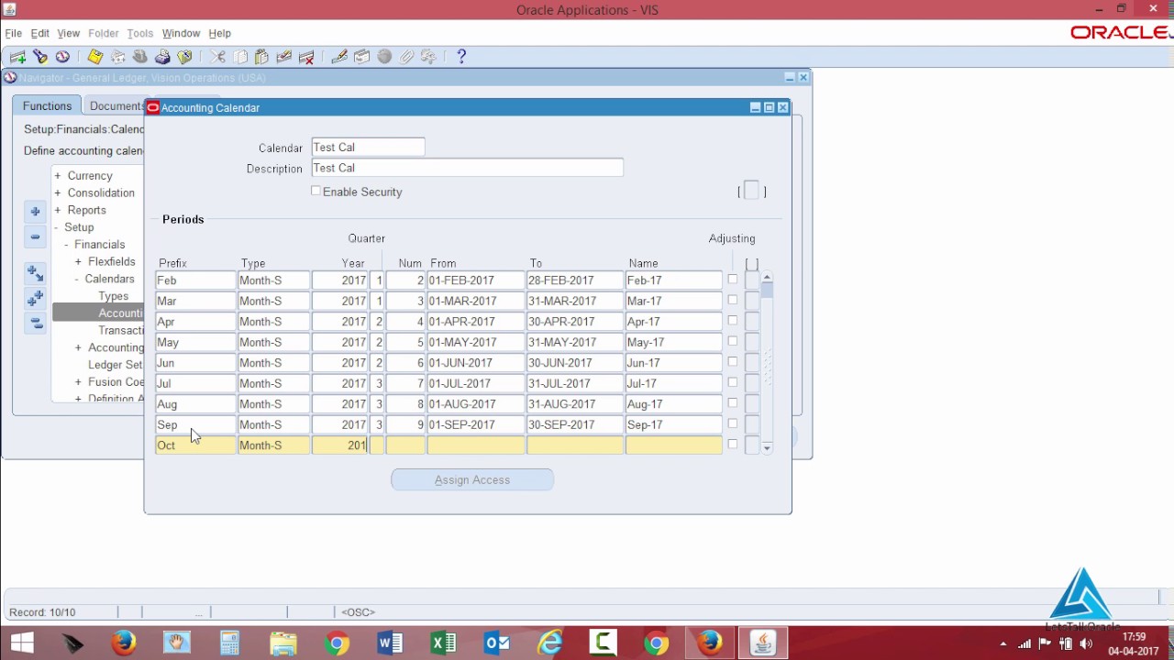The image size is (1174, 660).
Task: Collapse the Setup tree node
Action: 58,227
